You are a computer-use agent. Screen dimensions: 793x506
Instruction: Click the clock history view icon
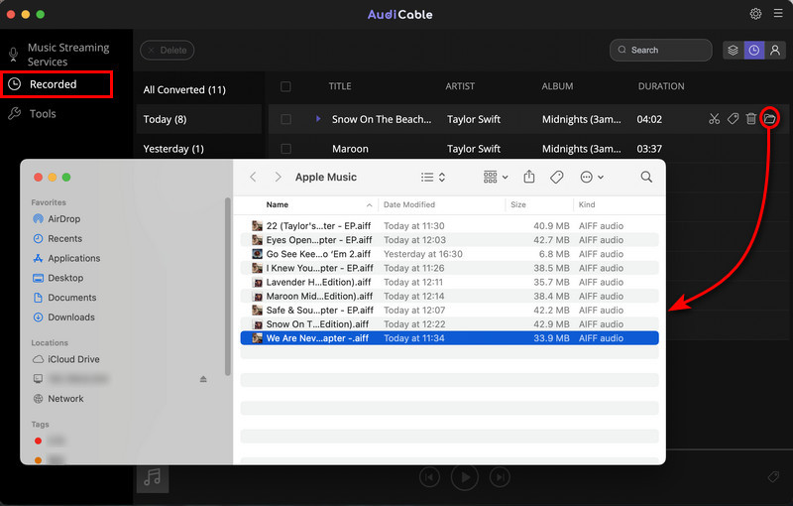[x=754, y=50]
